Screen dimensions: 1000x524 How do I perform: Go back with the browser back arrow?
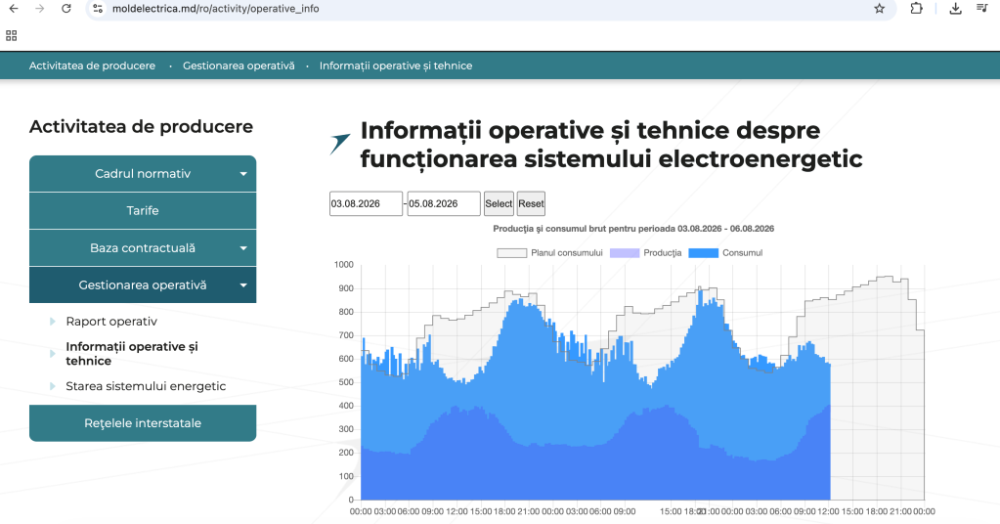point(14,8)
